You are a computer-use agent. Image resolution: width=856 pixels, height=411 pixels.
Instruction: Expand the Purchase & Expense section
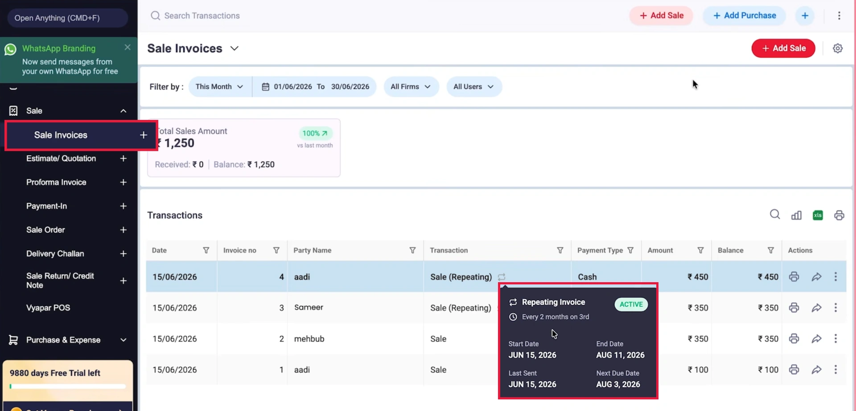click(123, 340)
